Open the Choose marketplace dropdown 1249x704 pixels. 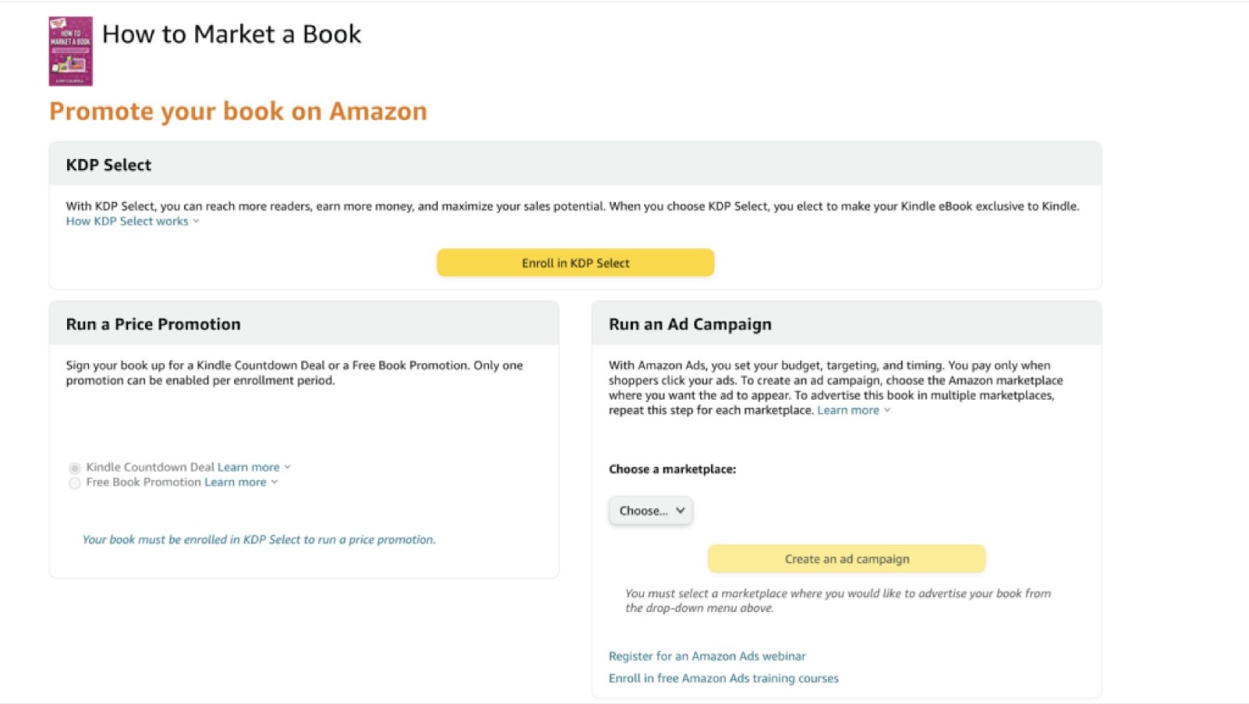click(650, 510)
